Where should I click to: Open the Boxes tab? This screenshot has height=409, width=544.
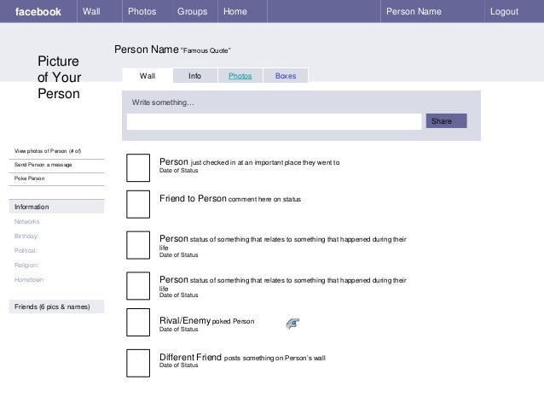pyautogui.click(x=286, y=76)
